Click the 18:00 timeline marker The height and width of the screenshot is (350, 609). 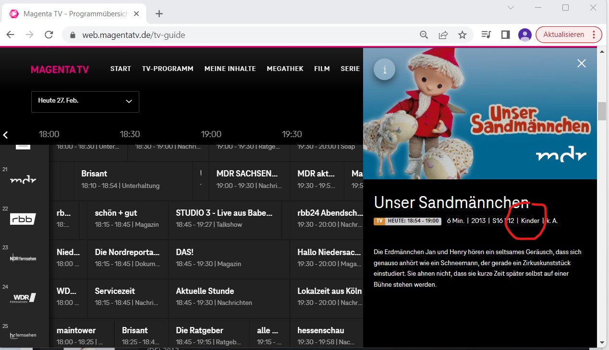tap(49, 134)
